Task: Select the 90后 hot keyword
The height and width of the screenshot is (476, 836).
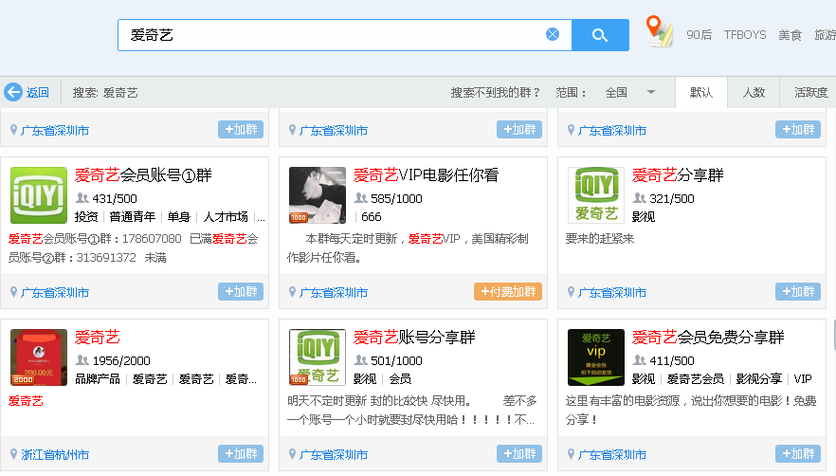Action: [x=699, y=35]
